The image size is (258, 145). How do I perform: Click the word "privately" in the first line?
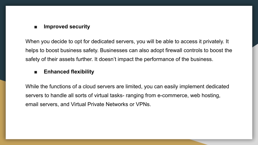[214, 42]
